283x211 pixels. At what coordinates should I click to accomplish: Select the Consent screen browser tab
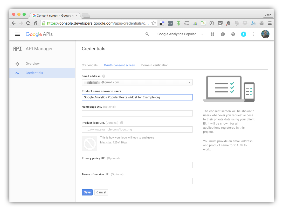[54, 16]
